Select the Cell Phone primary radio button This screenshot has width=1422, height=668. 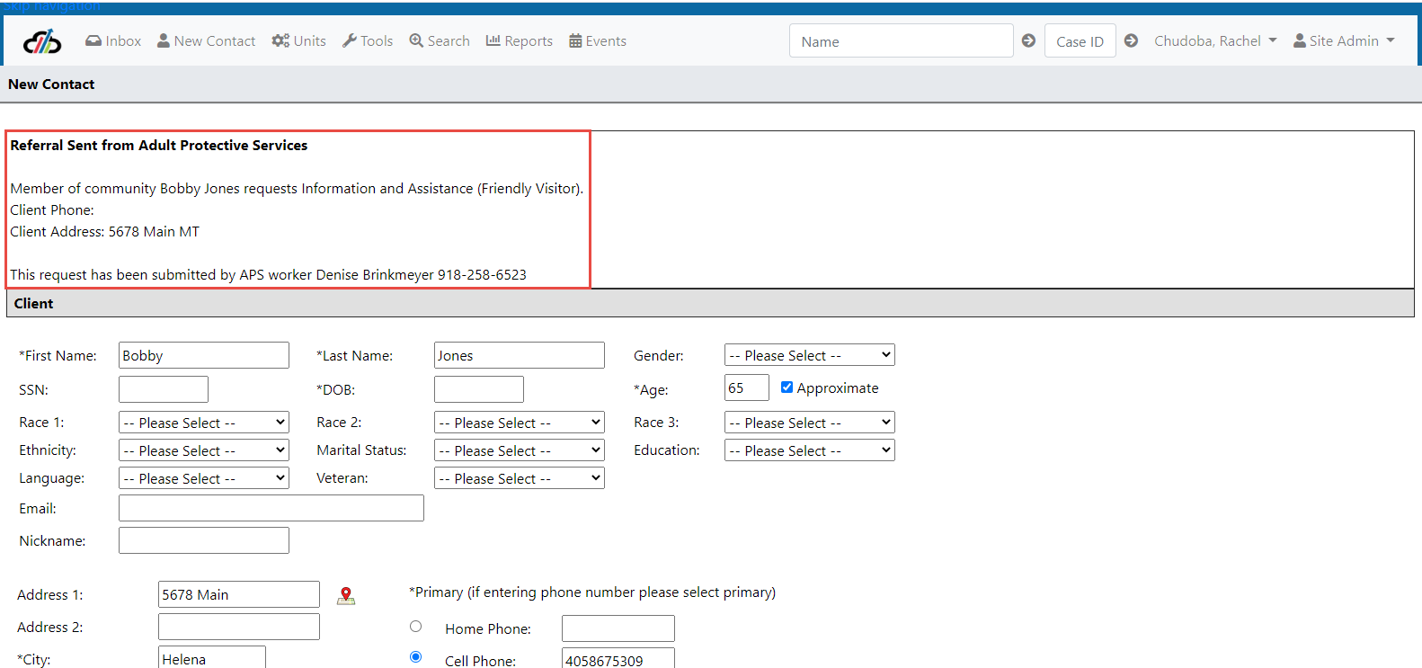tap(415, 657)
